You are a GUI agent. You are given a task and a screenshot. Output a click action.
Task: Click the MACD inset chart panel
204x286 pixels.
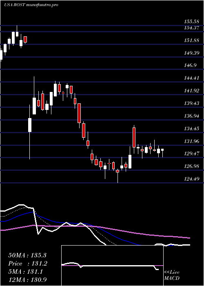pos(112,266)
